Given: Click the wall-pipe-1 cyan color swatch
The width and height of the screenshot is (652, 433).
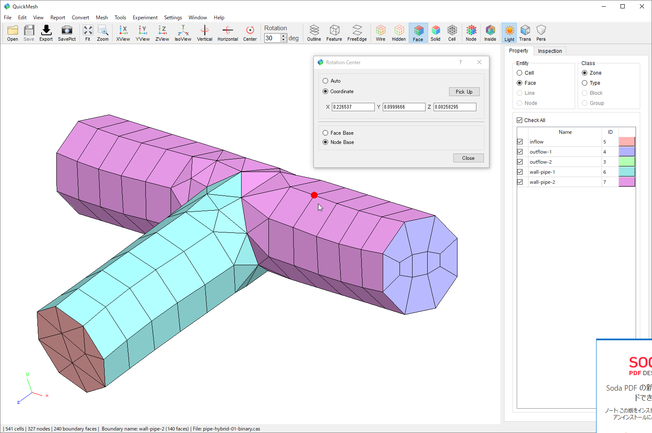Looking at the screenshot, I should pyautogui.click(x=627, y=172).
